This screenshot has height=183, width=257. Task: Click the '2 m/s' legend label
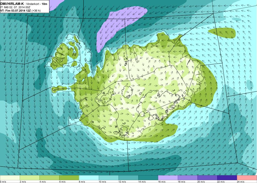(23, 182)
